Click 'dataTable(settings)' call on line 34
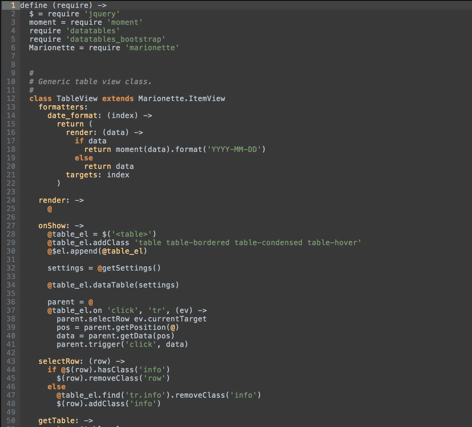This screenshot has height=427, width=472. point(136,285)
